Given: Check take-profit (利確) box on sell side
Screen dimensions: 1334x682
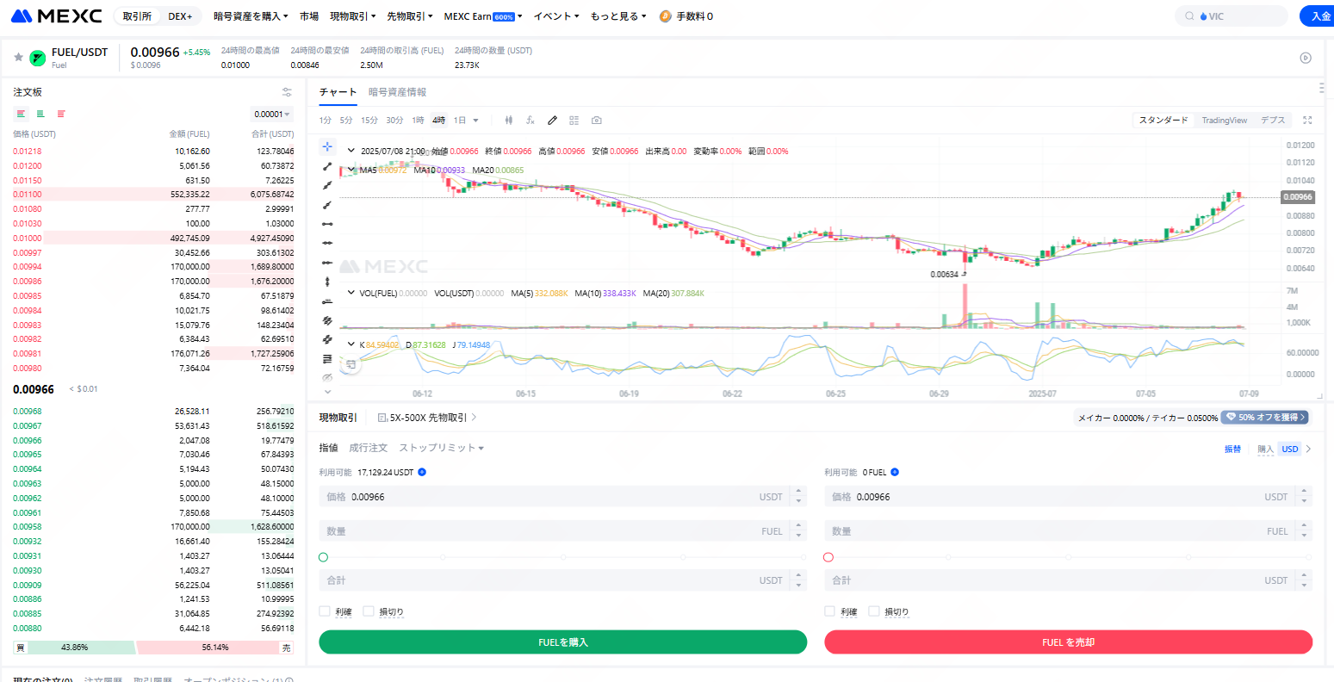Looking at the screenshot, I should click(x=830, y=611).
